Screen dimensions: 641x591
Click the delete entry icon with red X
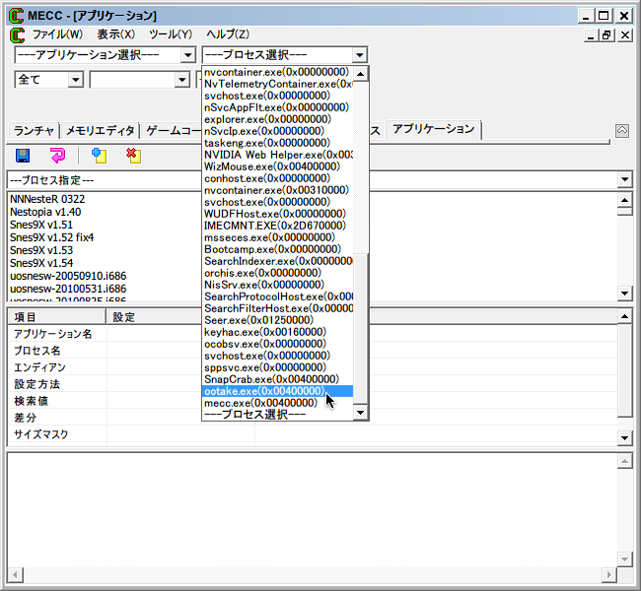[x=134, y=156]
